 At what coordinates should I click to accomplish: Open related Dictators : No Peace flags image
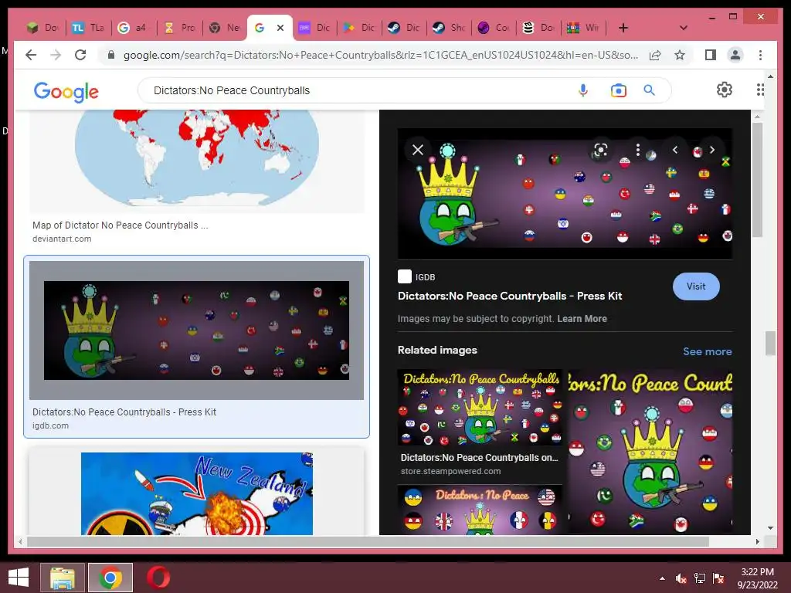pos(480,510)
